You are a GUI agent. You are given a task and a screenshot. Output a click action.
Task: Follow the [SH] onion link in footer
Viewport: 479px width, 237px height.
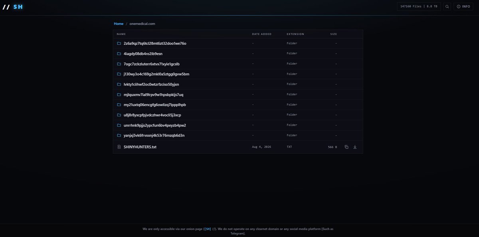pyautogui.click(x=208, y=229)
